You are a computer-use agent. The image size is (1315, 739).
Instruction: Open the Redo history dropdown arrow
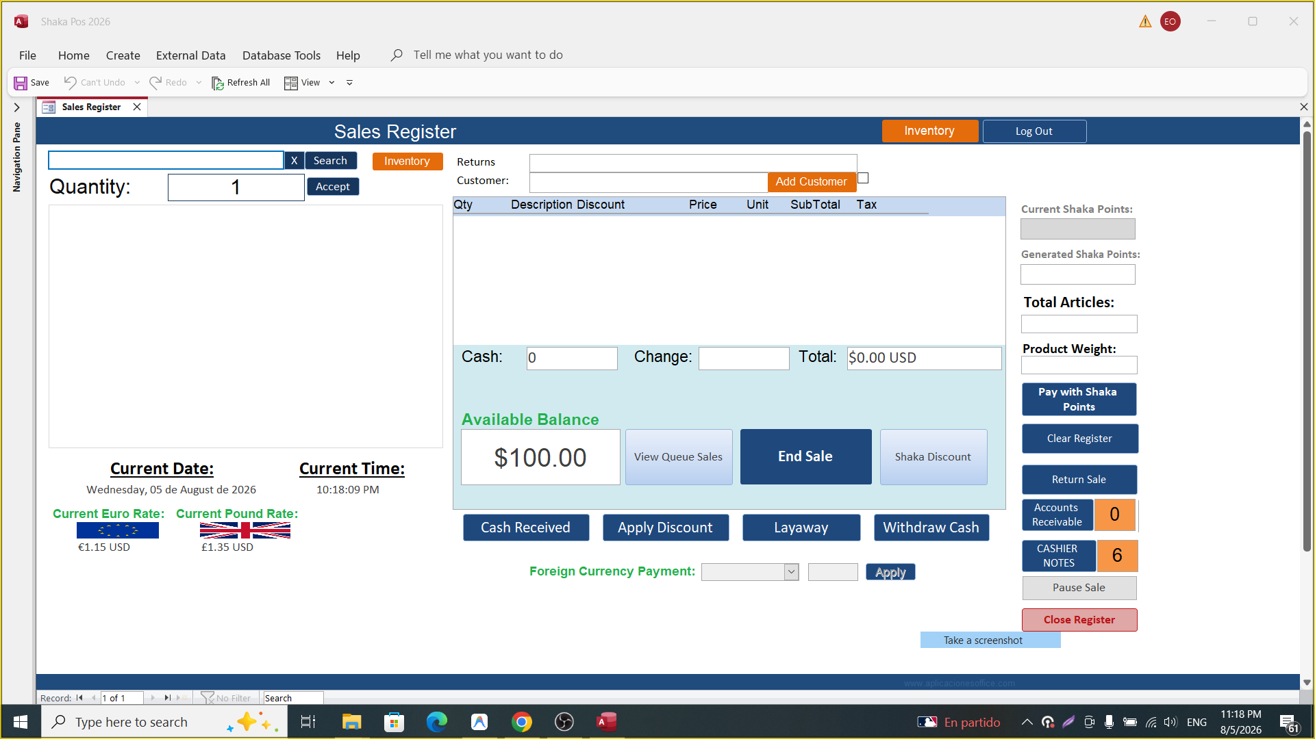[199, 83]
